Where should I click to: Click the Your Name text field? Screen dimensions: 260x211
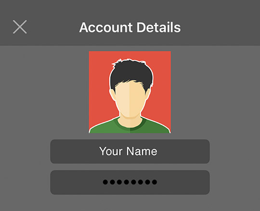pos(130,151)
